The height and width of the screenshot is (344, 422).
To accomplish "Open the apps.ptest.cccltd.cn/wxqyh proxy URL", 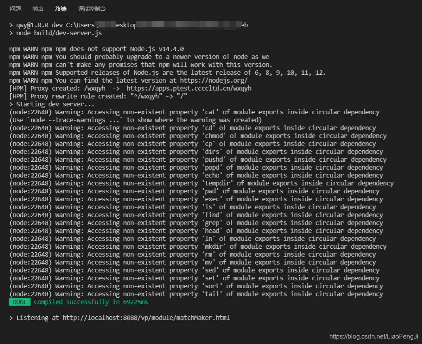I will coord(189,89).
